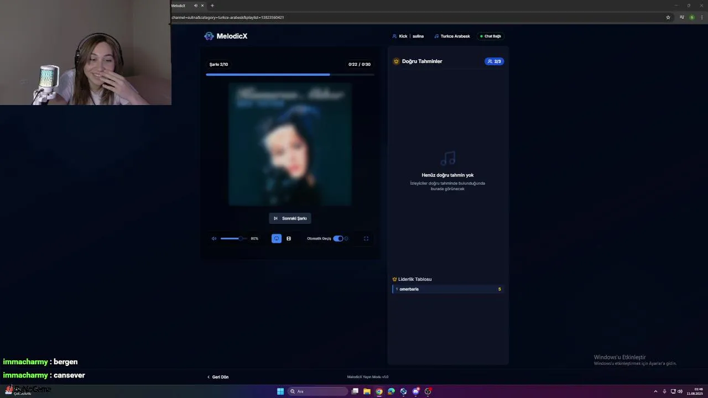Open a new browser tab

click(212, 6)
